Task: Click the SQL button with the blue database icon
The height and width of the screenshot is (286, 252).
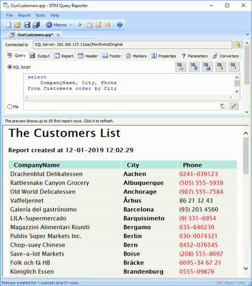Action: click(x=194, y=67)
